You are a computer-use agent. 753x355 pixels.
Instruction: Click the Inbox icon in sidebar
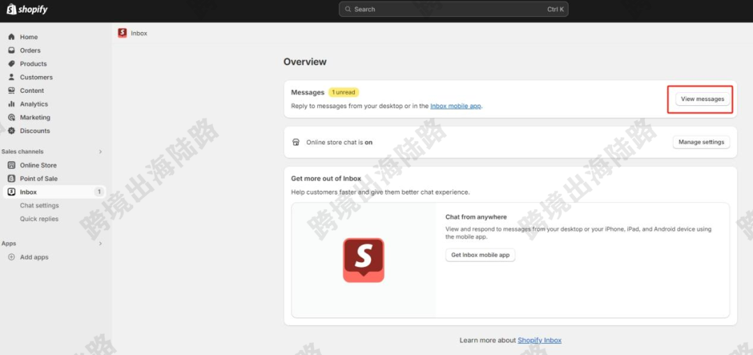pos(12,192)
